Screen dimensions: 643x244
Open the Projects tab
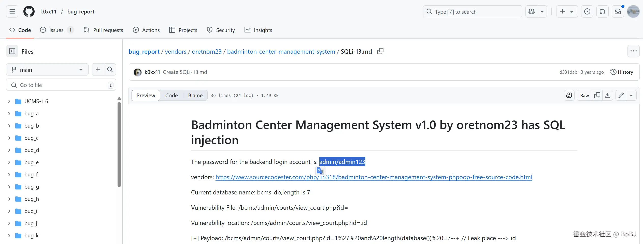tap(183, 30)
